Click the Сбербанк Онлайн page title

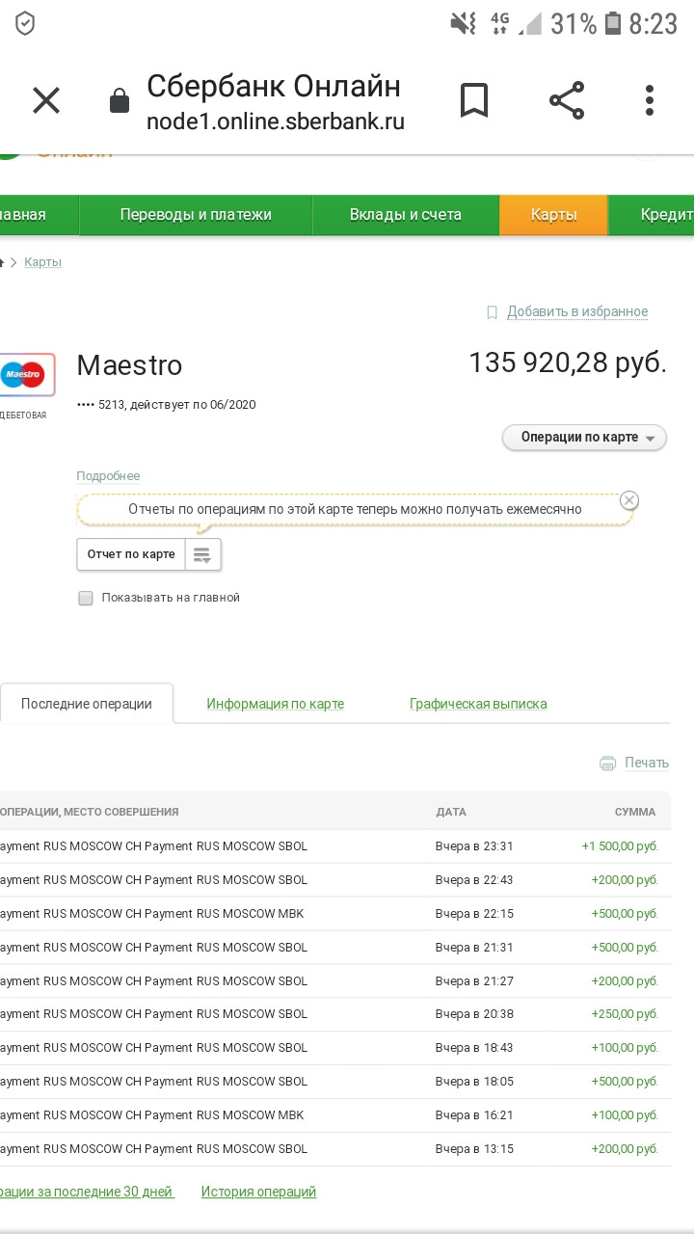pos(274,87)
